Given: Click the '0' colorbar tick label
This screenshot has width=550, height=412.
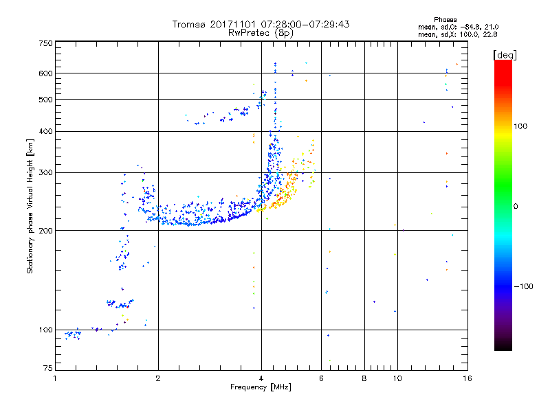Looking at the screenshot, I should [x=516, y=207].
